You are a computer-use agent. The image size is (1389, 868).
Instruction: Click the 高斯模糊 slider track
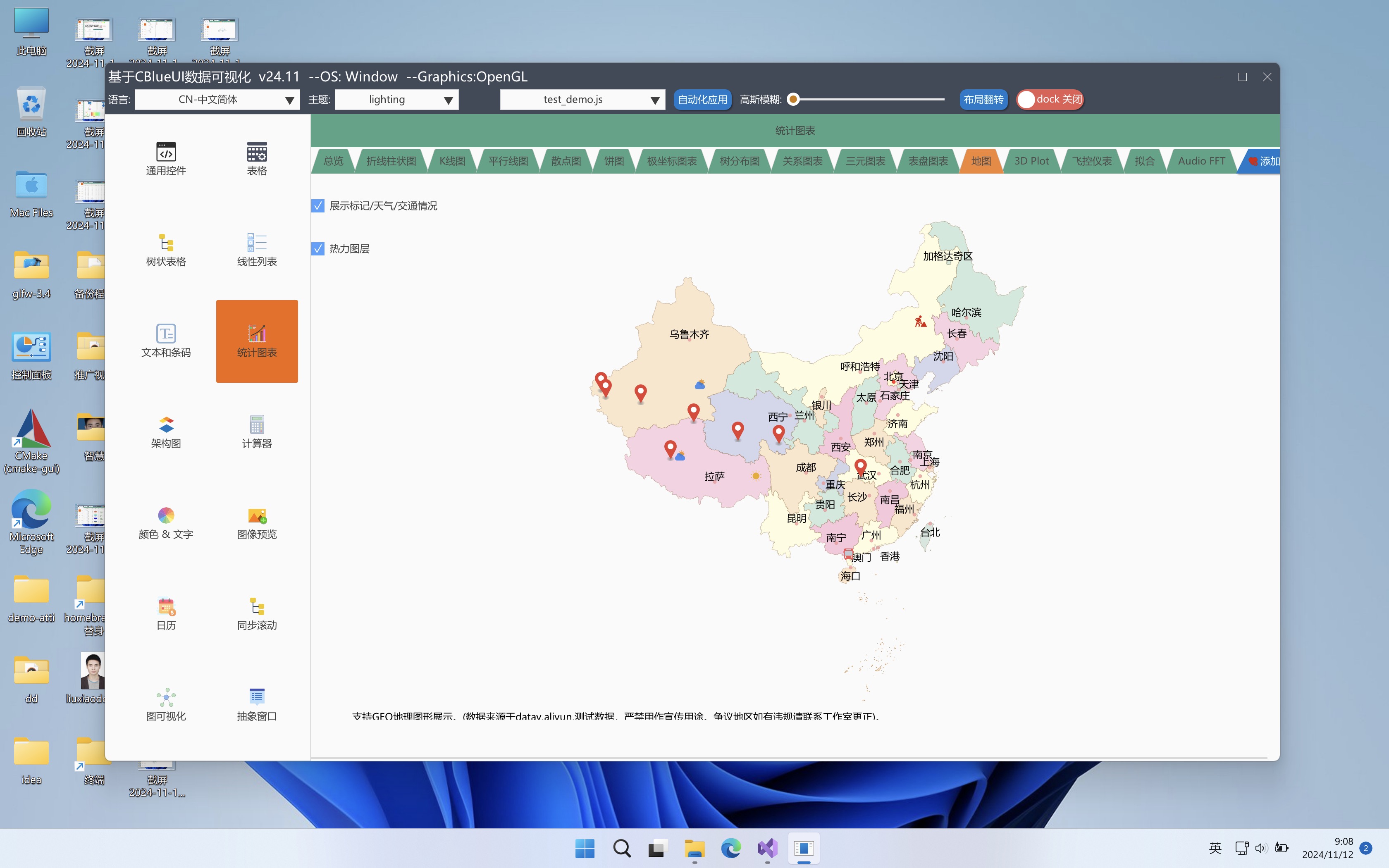tap(869, 99)
